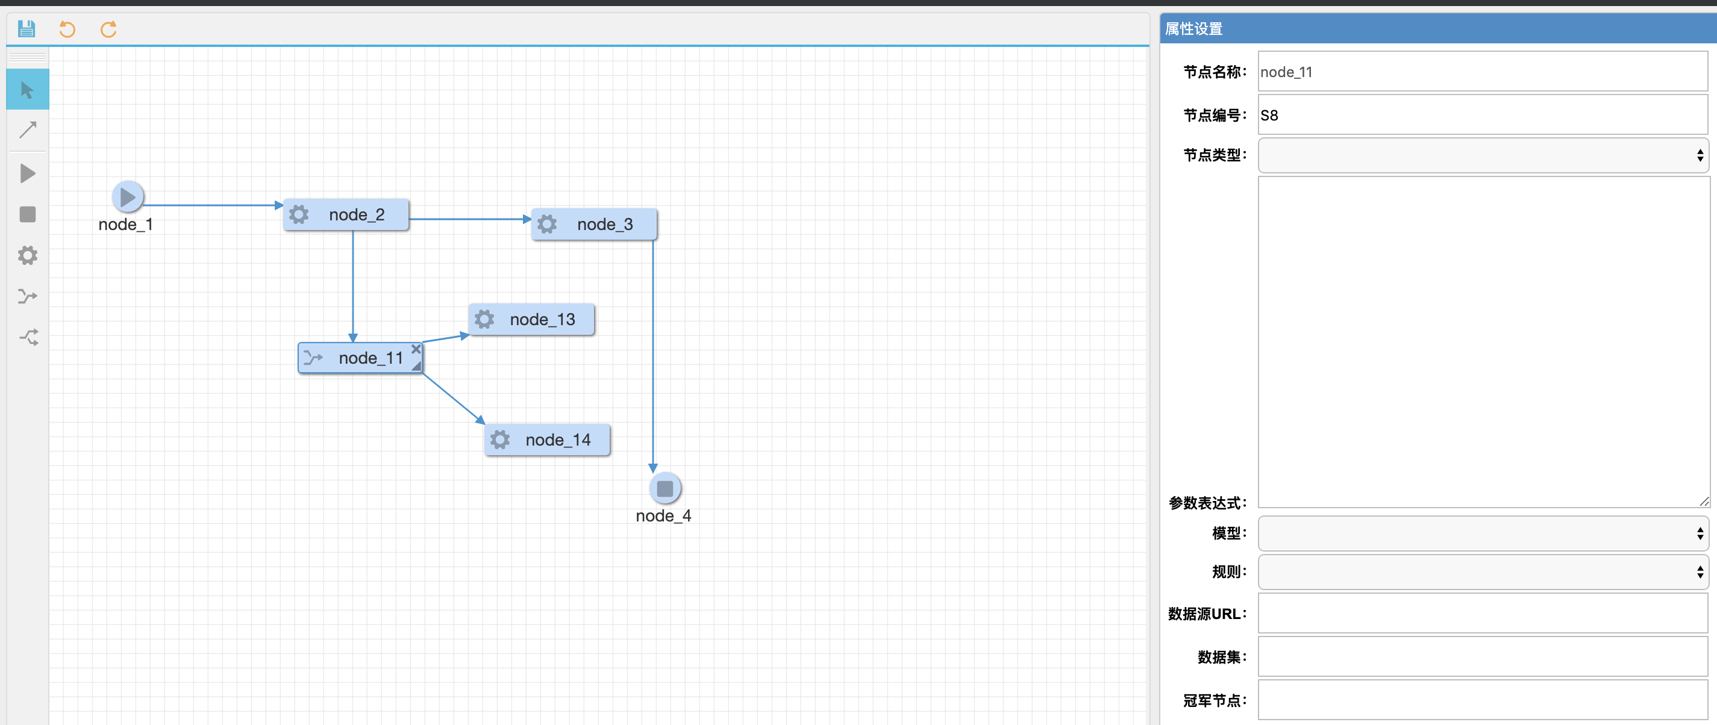This screenshot has width=1717, height=725.
Task: Choose the join merge node tool
Action: (27, 337)
